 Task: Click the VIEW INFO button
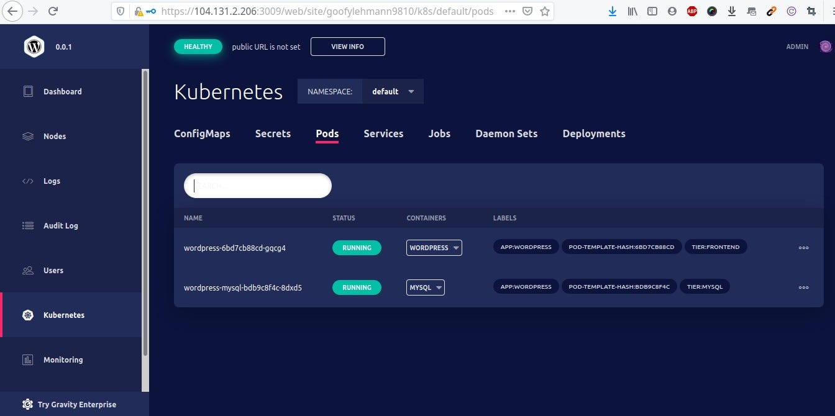pos(348,47)
